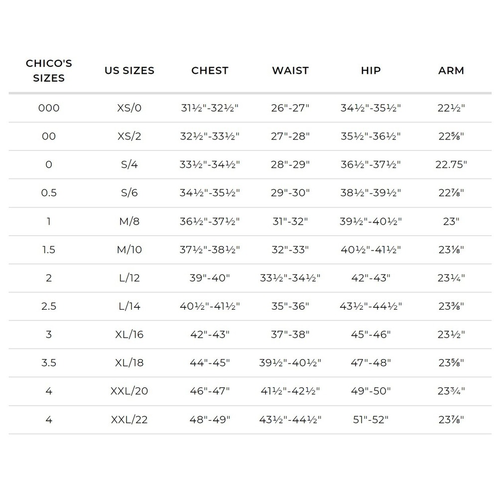
Task: Click the 47"-48" hip measurement
Action: [x=371, y=363]
